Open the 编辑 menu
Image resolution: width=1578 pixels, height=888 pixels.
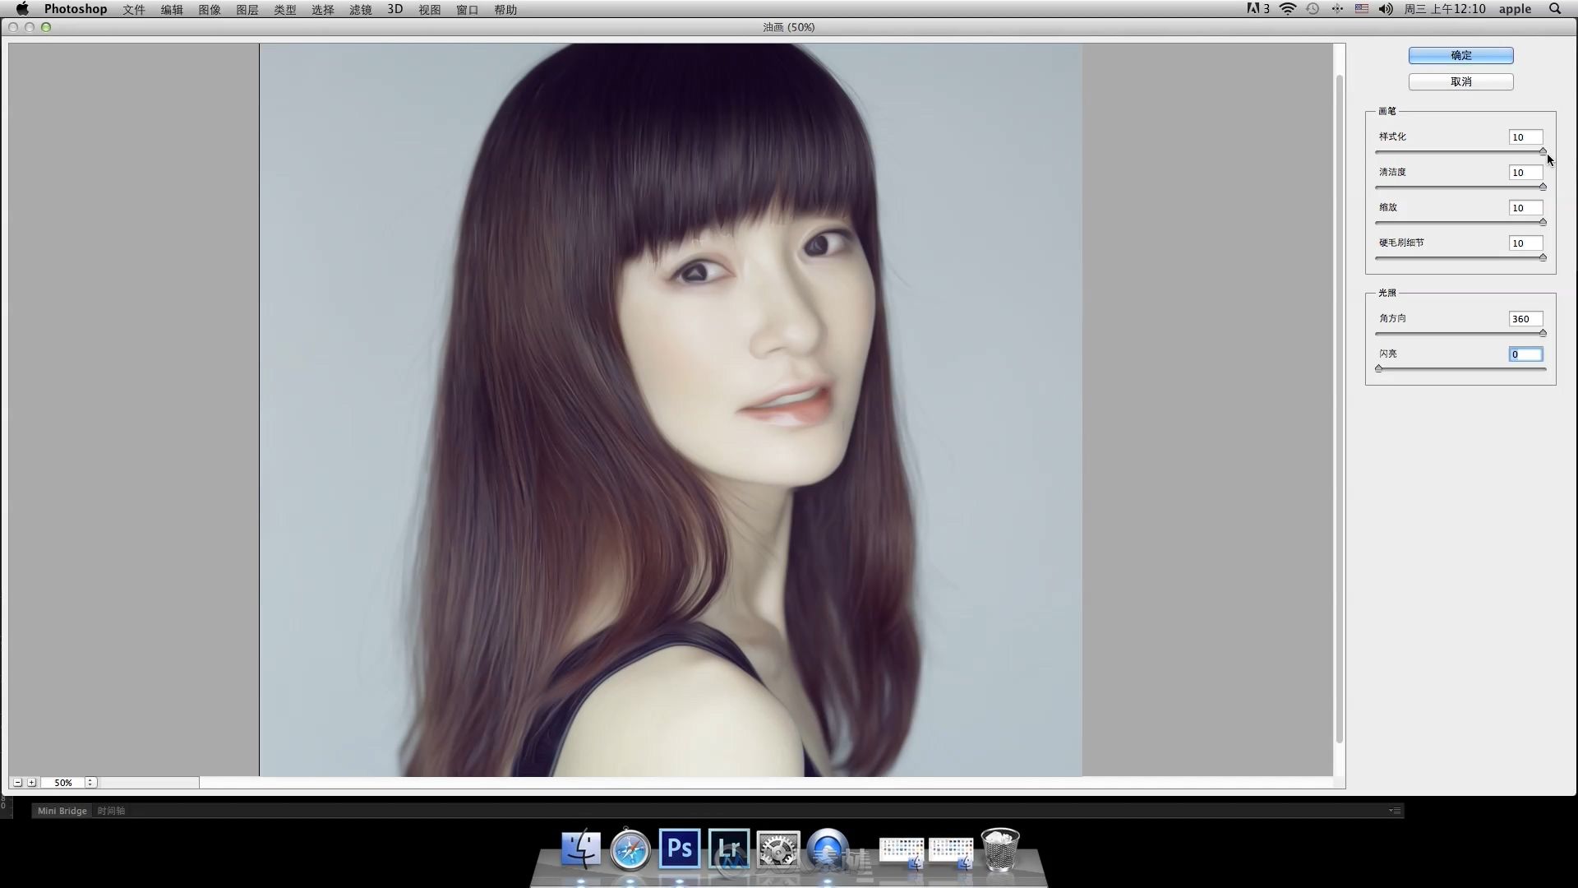[x=172, y=9]
